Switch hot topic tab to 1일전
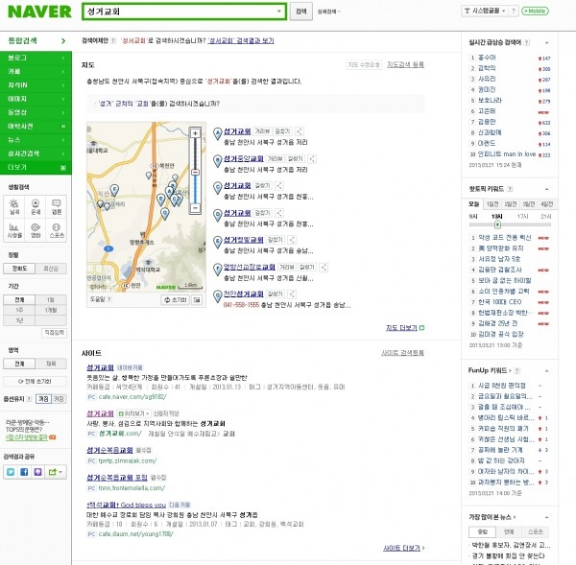This screenshot has width=576, height=565. coord(492,204)
